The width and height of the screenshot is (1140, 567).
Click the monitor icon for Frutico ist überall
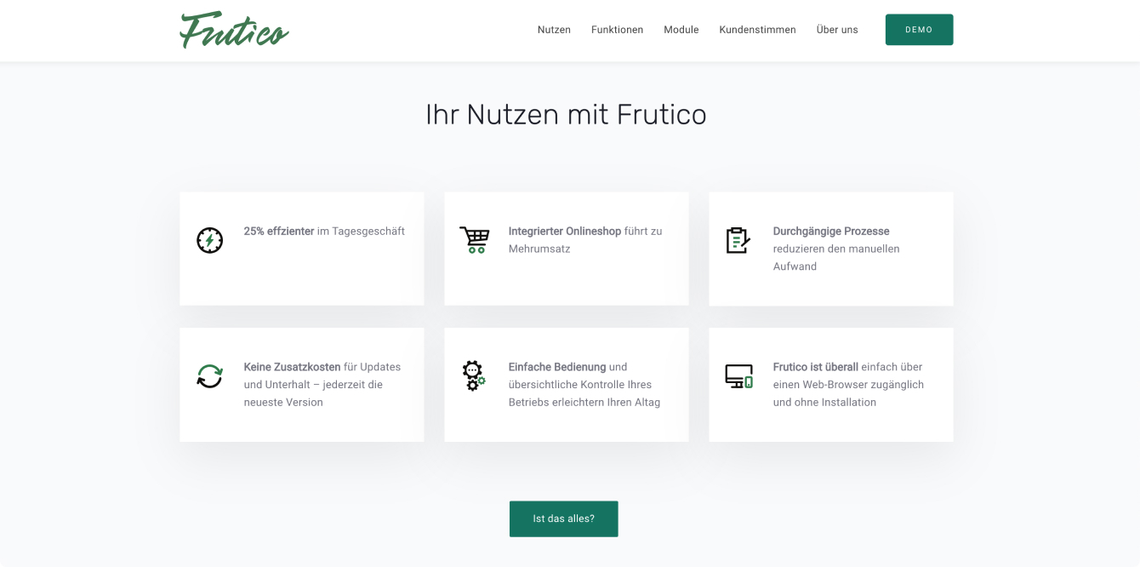739,376
